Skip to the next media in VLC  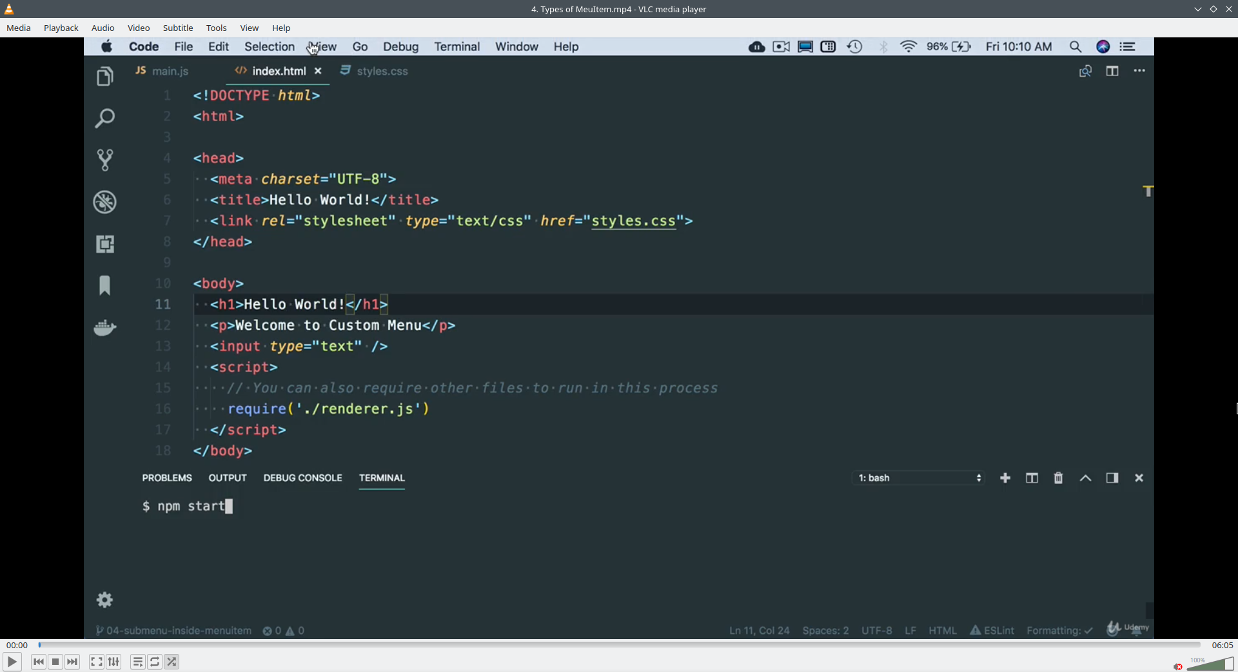pyautogui.click(x=72, y=662)
